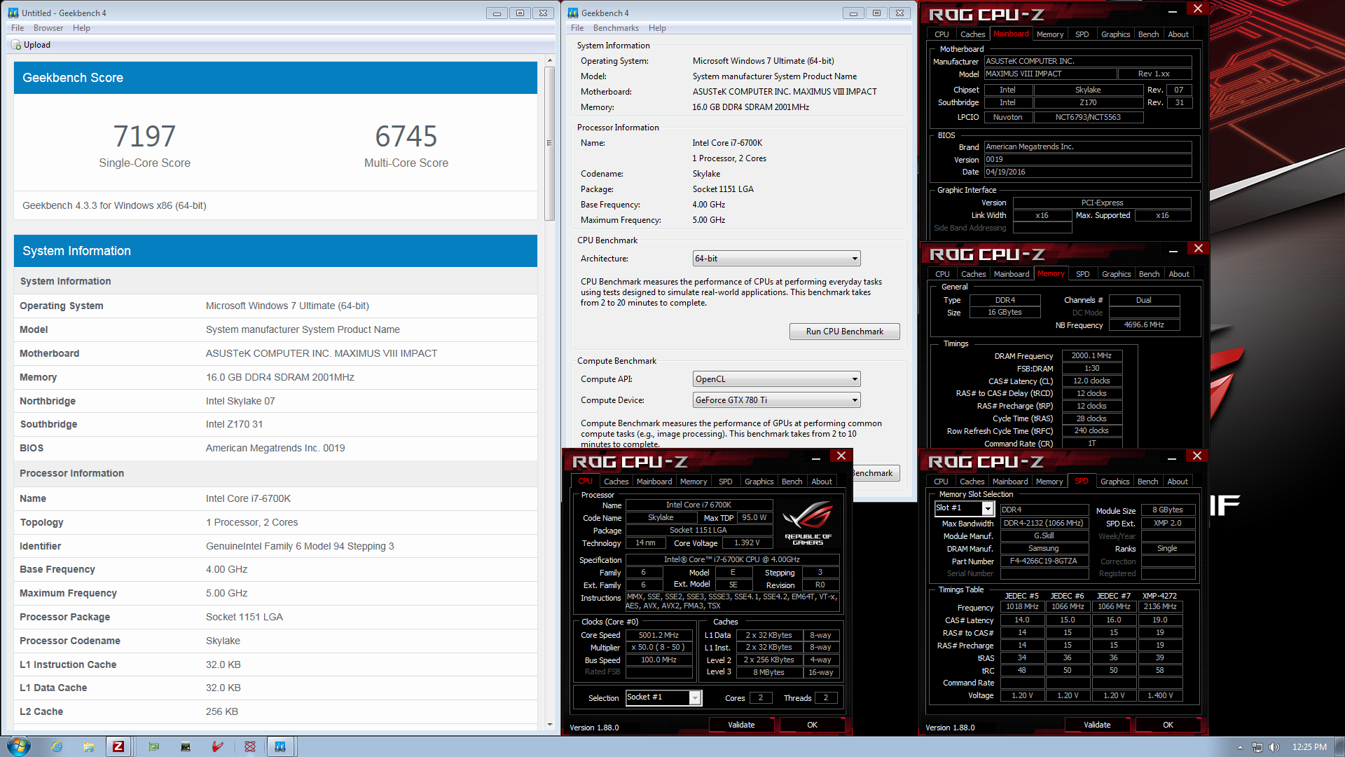Click the Identifier row GenuineIntel value
This screenshot has width=1345, height=757.
coord(300,546)
